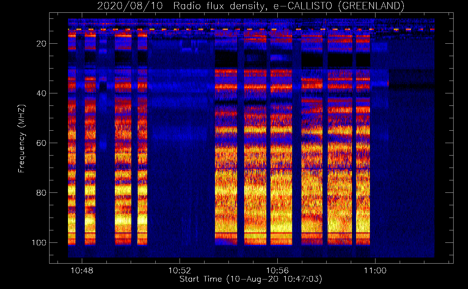Click the date "2020/08/10" in the title
The height and width of the screenshot is (289, 468).
coord(130,6)
